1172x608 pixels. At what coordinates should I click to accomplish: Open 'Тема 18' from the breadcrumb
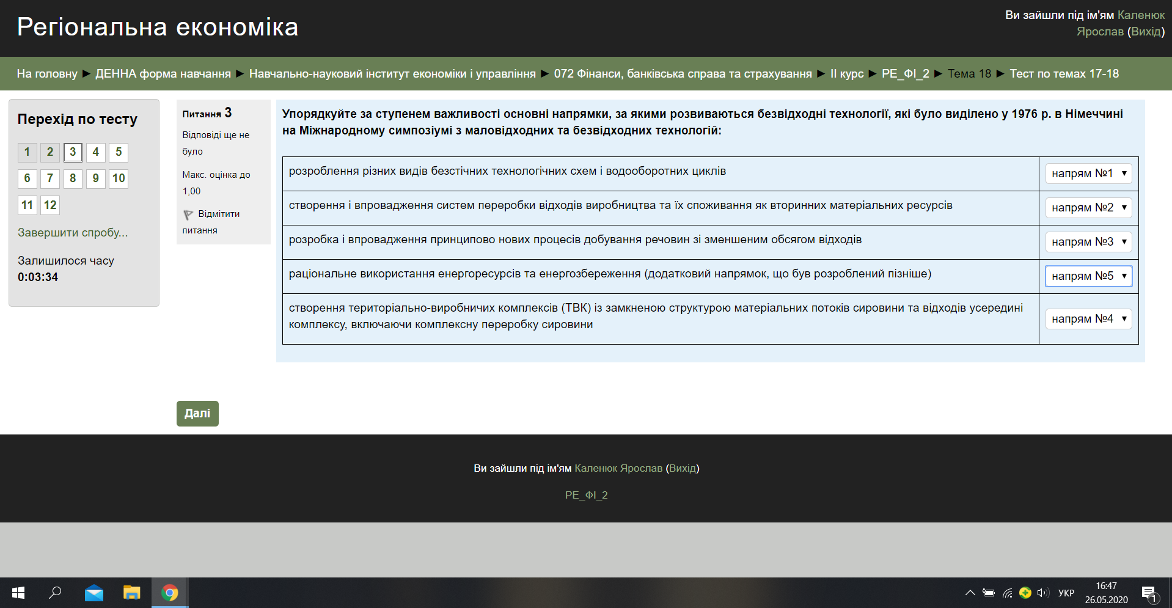(x=969, y=73)
